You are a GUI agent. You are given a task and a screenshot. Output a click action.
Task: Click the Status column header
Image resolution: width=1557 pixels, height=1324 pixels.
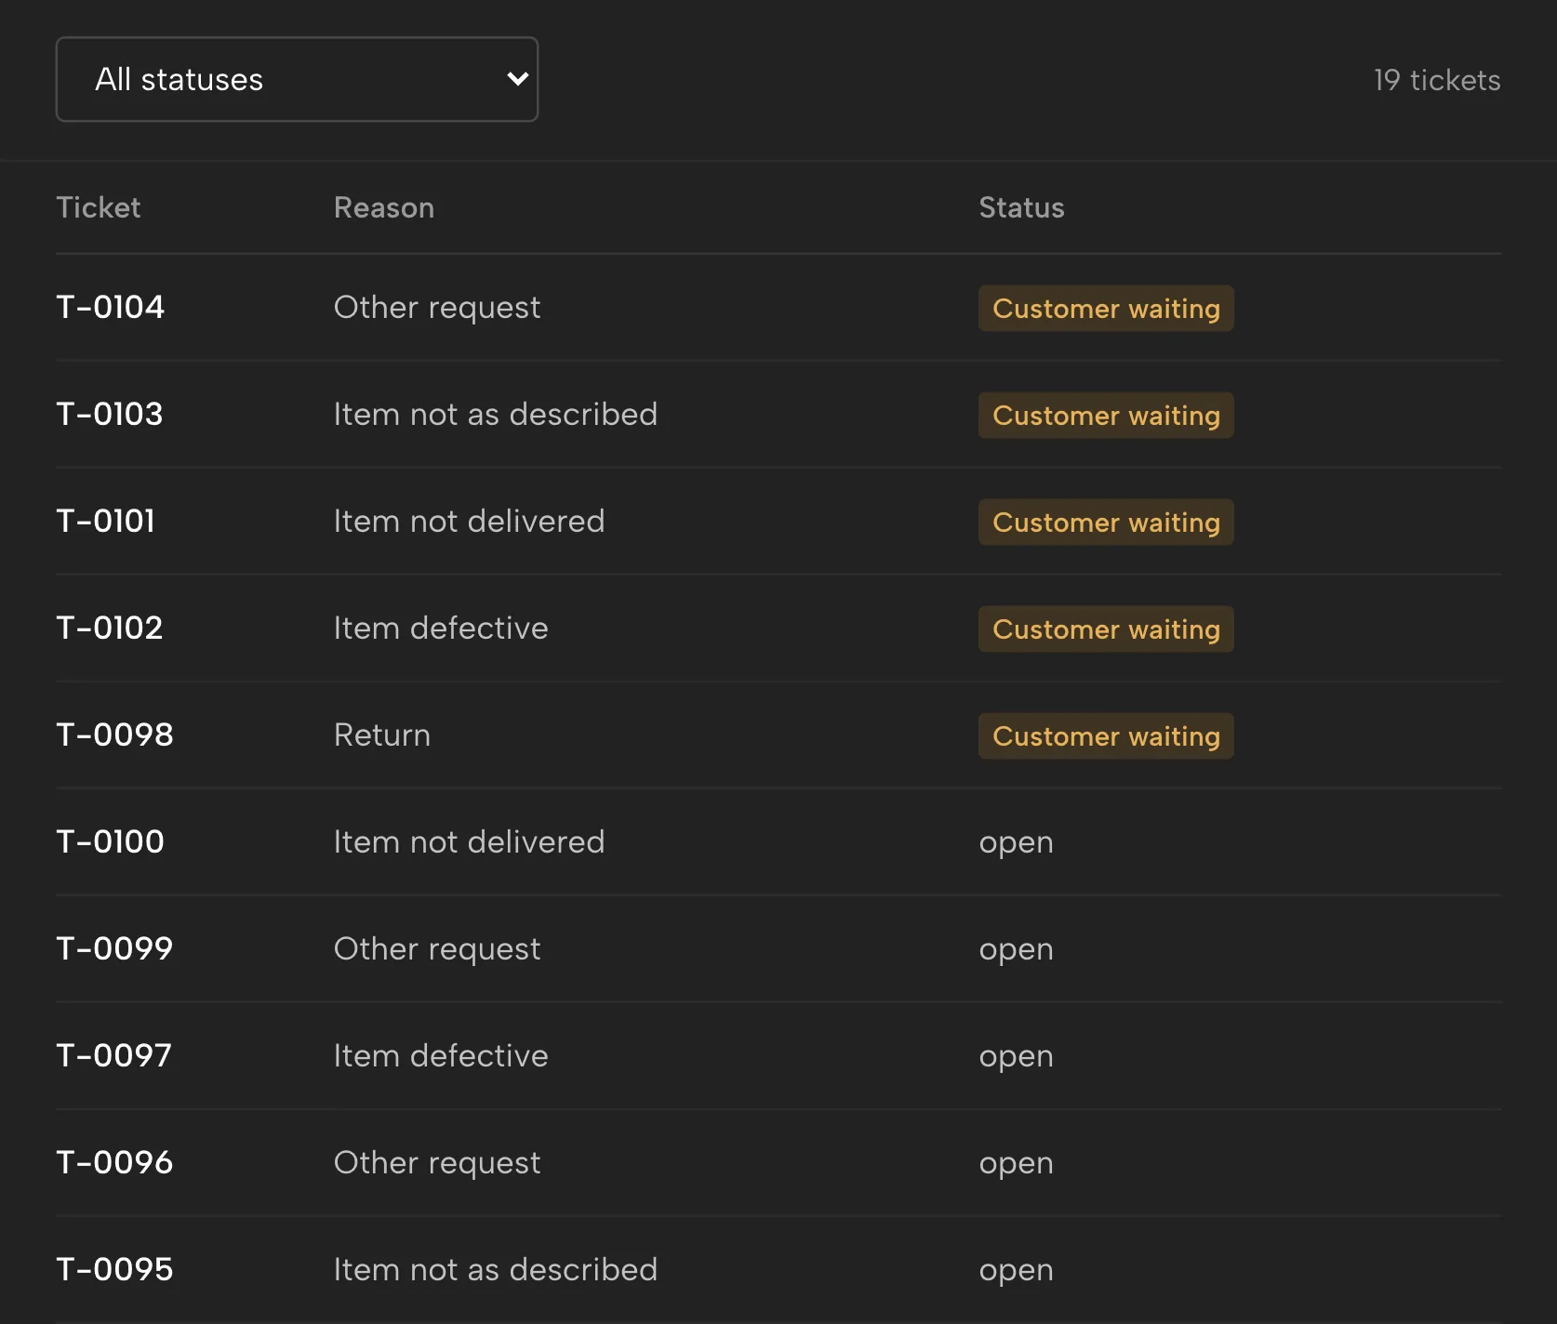tap(1021, 207)
